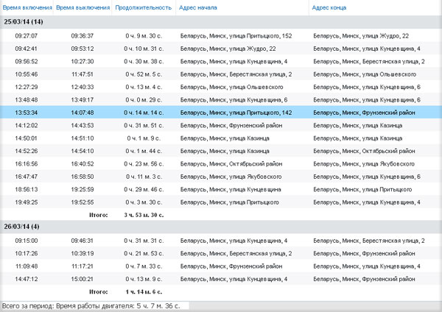Image resolution: width=442 pixels, height=312 pixels.
Task: Click start time 19:49:25
Action: point(27,202)
